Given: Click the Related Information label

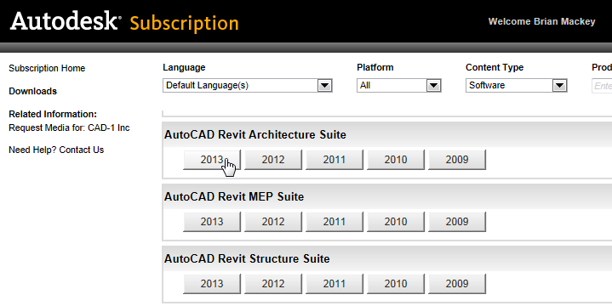Looking at the screenshot, I should (x=53, y=114).
